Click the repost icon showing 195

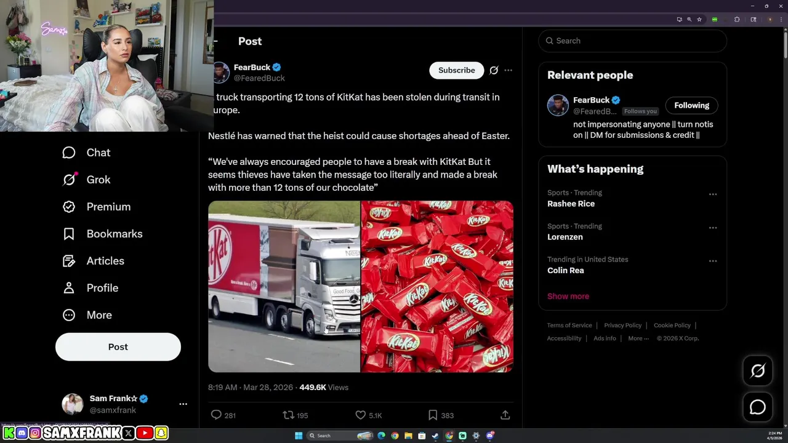point(288,415)
